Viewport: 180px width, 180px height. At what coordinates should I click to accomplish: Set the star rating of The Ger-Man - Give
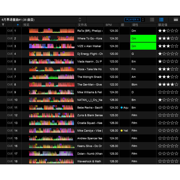pyautogui.click(x=168, y=84)
